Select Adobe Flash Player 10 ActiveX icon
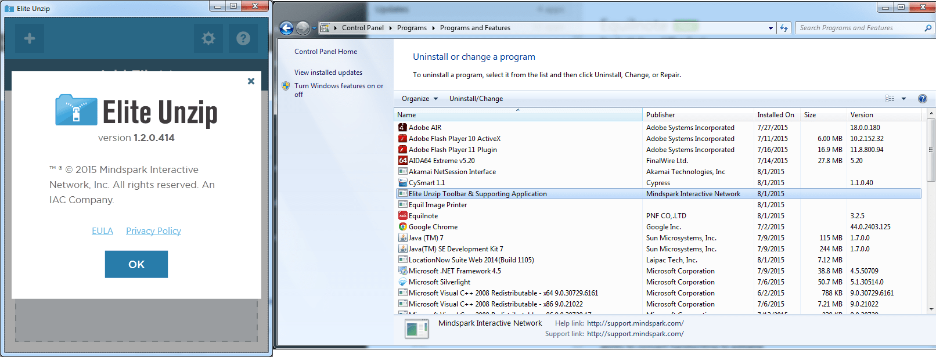The height and width of the screenshot is (357, 936). (x=402, y=138)
